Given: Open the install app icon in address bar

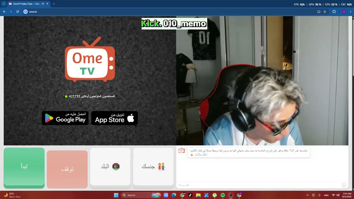Looking at the screenshot, I should click(319, 12).
